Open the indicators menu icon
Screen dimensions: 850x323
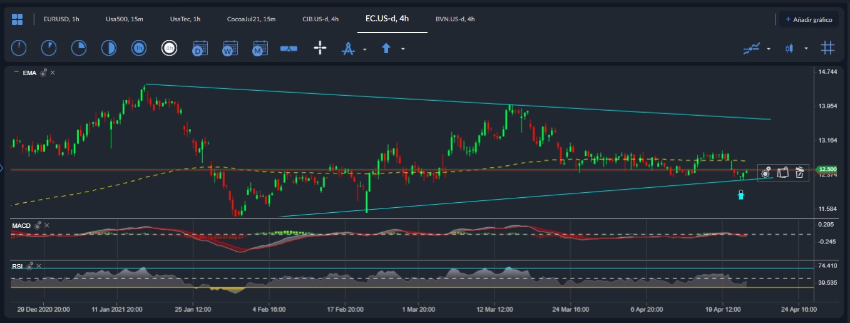(x=752, y=48)
